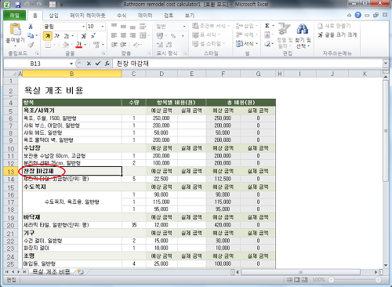Increase decimal places icon
This screenshot has height=287, width=392.
[x=160, y=45]
